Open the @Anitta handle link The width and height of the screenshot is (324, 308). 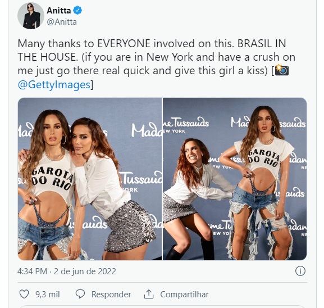coord(62,22)
